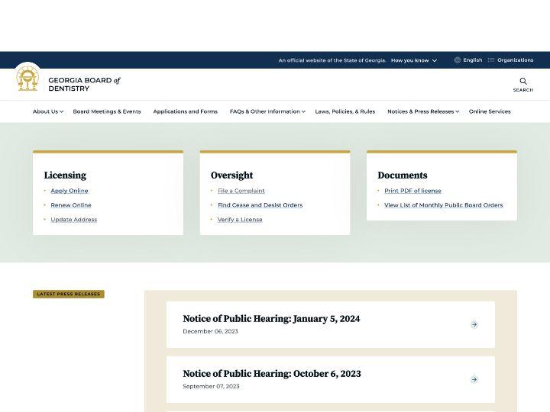Open the search magnifier icon
The width and height of the screenshot is (550, 412).
523,82
